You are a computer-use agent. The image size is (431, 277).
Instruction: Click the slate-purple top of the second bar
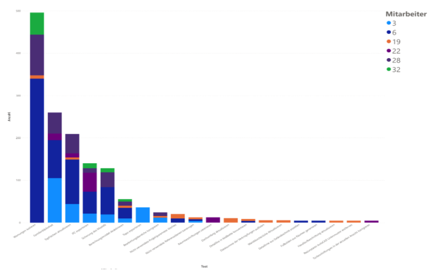click(x=54, y=122)
